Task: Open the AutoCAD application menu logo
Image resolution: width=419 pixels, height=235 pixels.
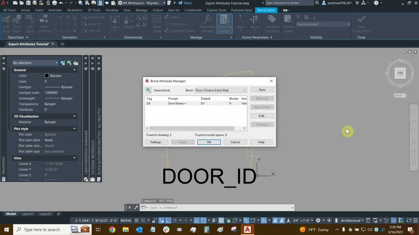Action: coord(3,3)
